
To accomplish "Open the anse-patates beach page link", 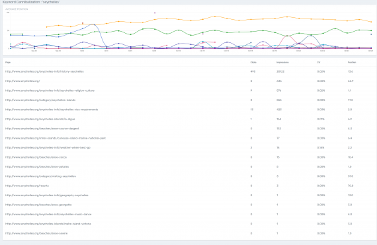I will pos(37,166).
